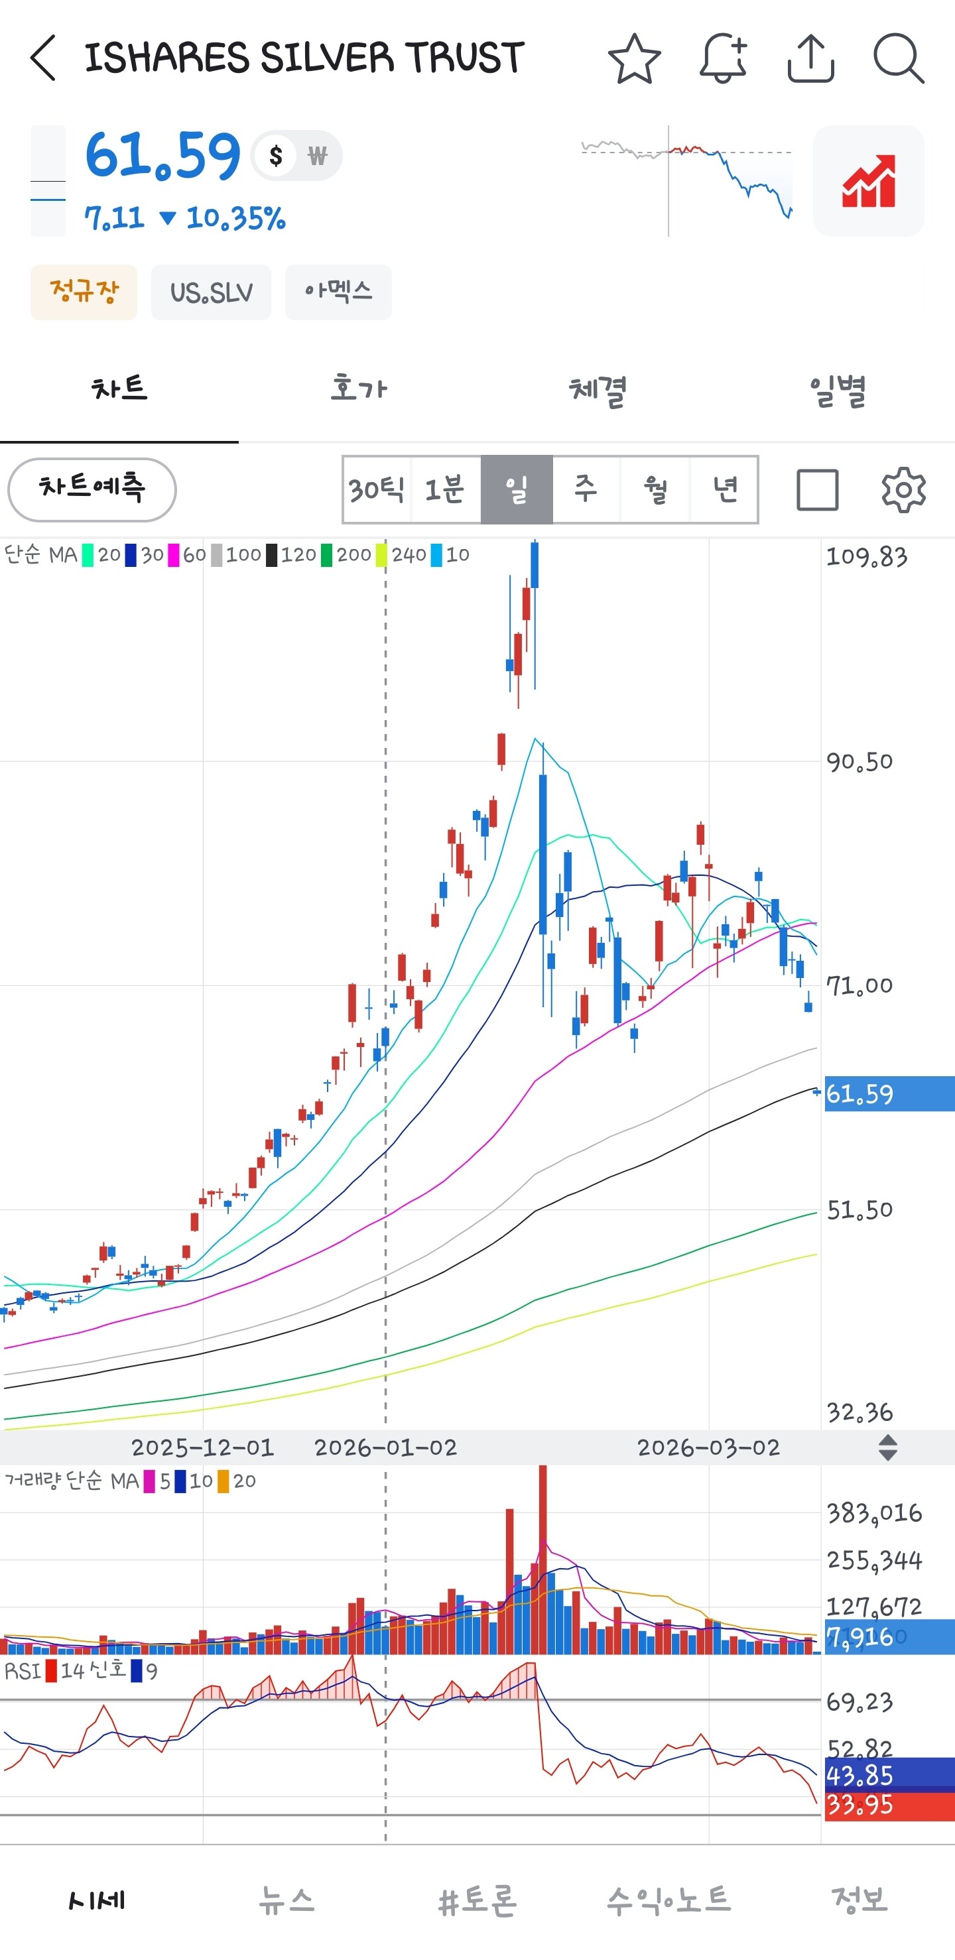Screen dimensions: 955x1960
Task: Open the 시세 bottom tab
Action: [x=96, y=1900]
